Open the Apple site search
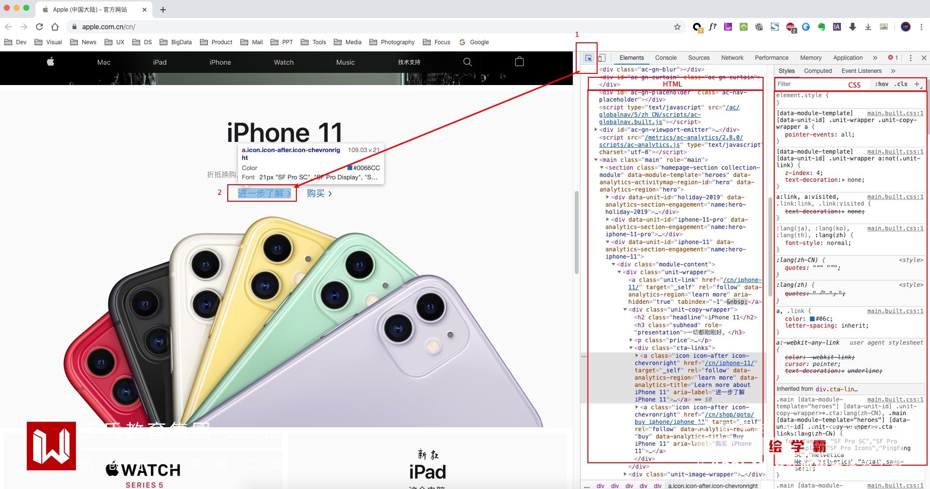 click(468, 62)
